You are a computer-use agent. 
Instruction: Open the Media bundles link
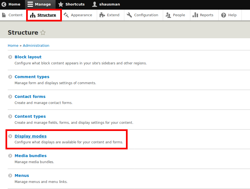[x=31, y=156]
